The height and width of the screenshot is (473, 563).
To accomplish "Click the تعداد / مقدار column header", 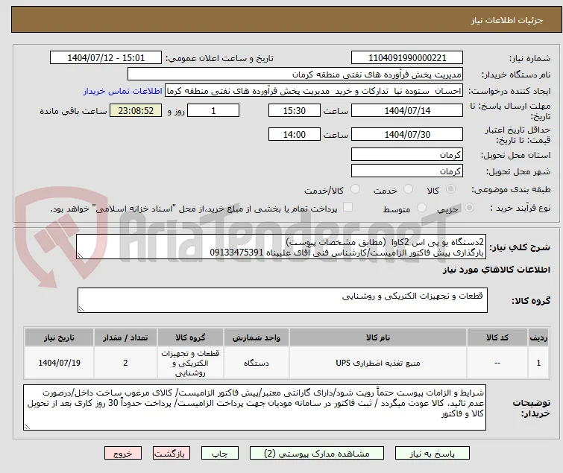I will click(x=125, y=337).
